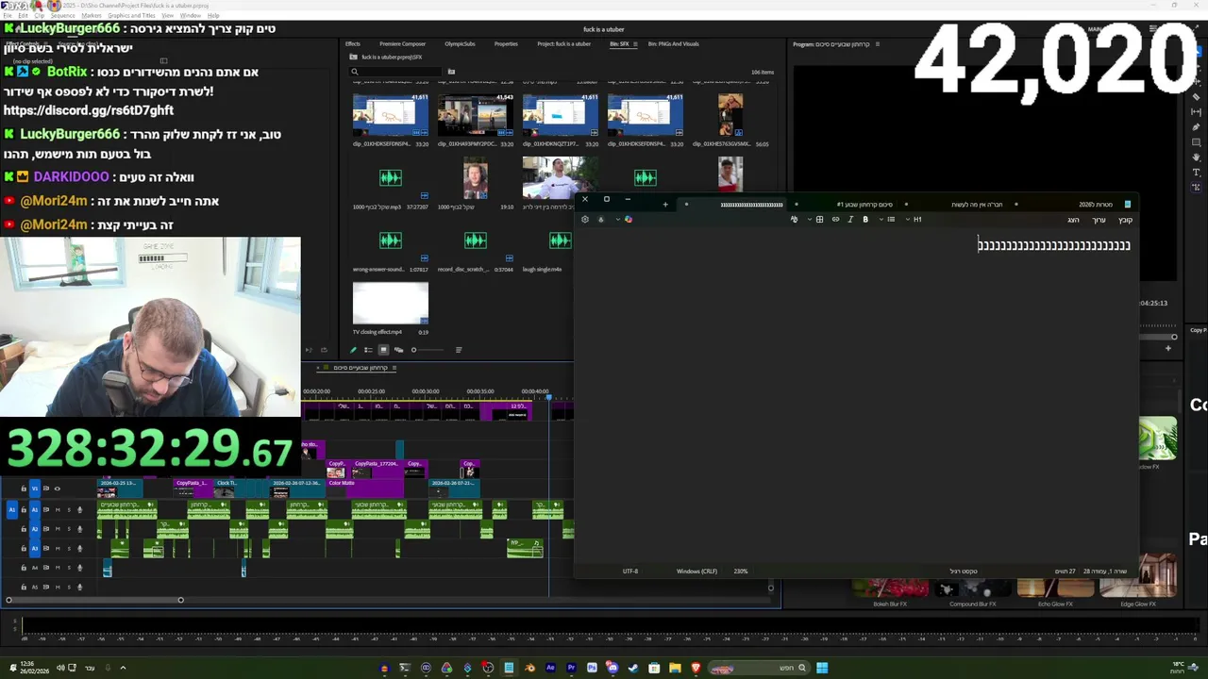Open the ערוך menu in Notepad
Image resolution: width=1208 pixels, height=679 pixels.
[x=1099, y=220]
